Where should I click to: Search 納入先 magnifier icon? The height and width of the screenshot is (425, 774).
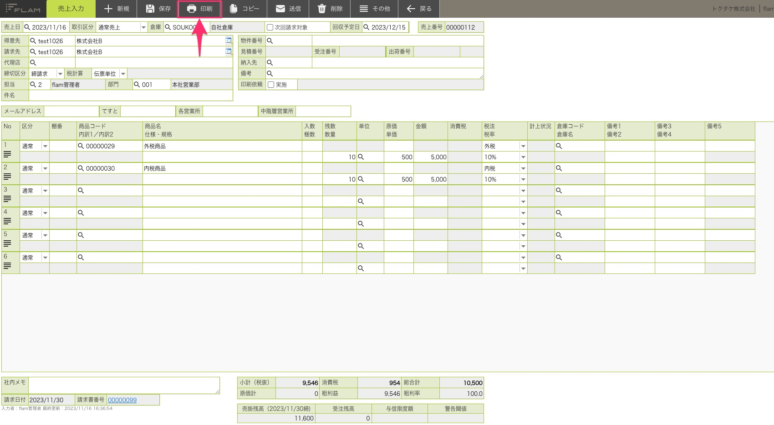pyautogui.click(x=270, y=63)
